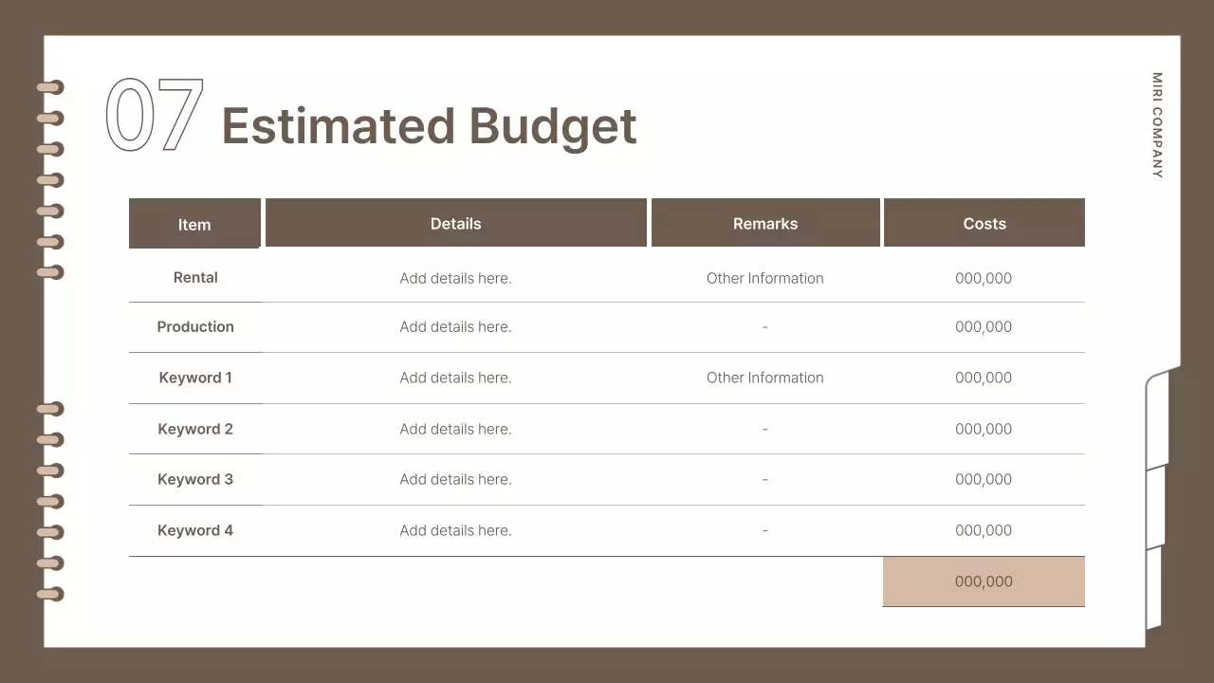Select the "Keyword 4" item cell
Viewport: 1214px width, 683px height.
click(x=195, y=530)
